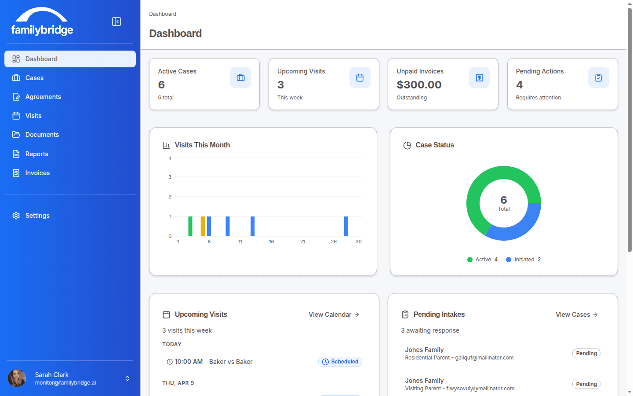633x396 pixels.
Task: Click the clipboard icon on Pending Actions card
Action: 598,77
